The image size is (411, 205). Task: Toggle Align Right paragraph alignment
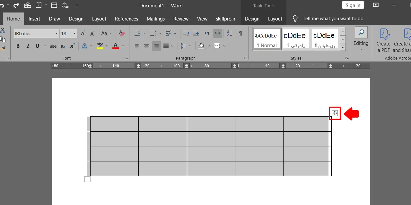coord(156,46)
